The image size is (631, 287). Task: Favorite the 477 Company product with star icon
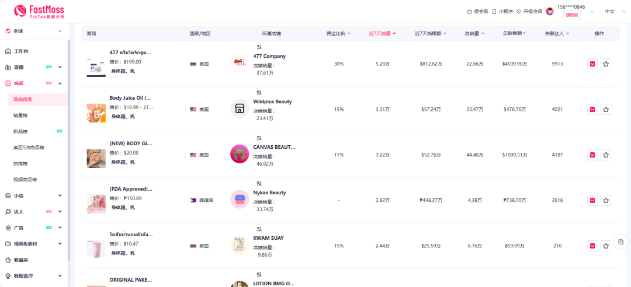[x=606, y=64]
